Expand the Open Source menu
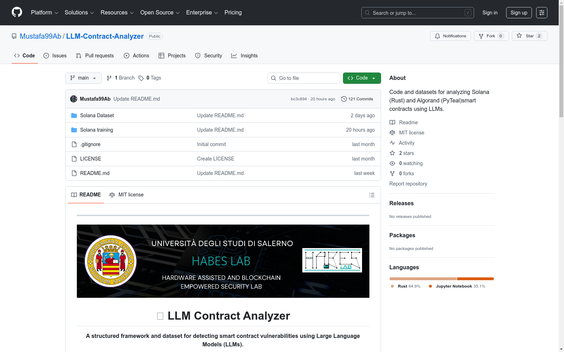The image size is (564, 352). coord(160,13)
